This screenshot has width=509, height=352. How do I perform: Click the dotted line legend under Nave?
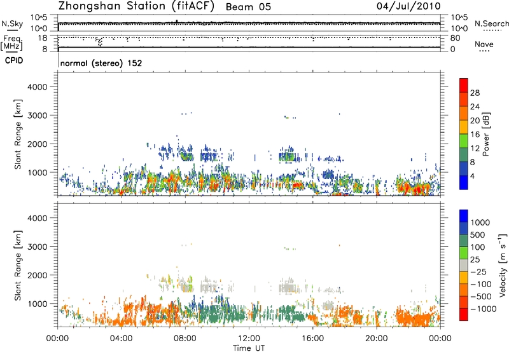point(485,51)
